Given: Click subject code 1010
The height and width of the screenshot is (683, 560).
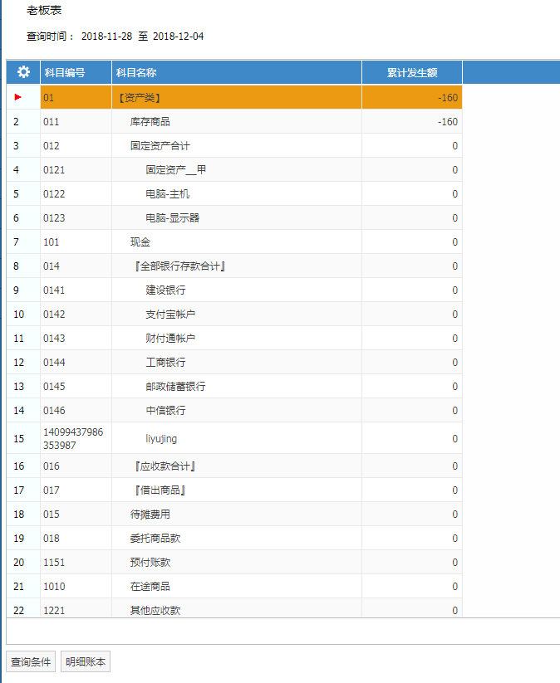Looking at the screenshot, I should click(54, 586).
